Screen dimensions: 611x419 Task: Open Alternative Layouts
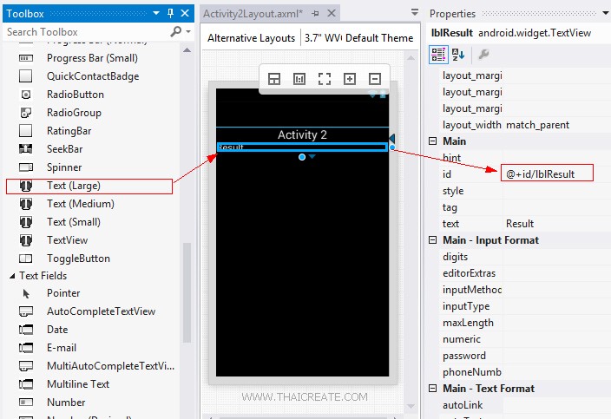251,38
